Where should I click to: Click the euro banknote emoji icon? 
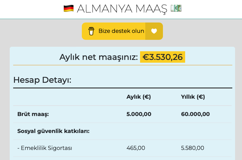(176, 8)
